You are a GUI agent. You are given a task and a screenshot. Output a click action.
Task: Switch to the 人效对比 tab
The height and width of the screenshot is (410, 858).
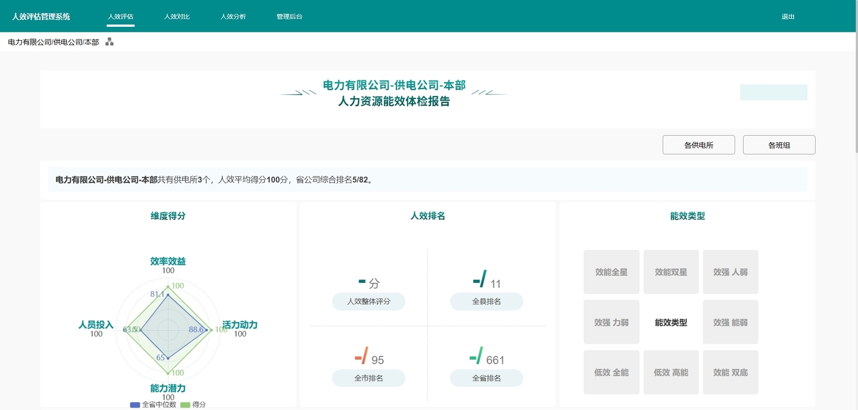(177, 17)
